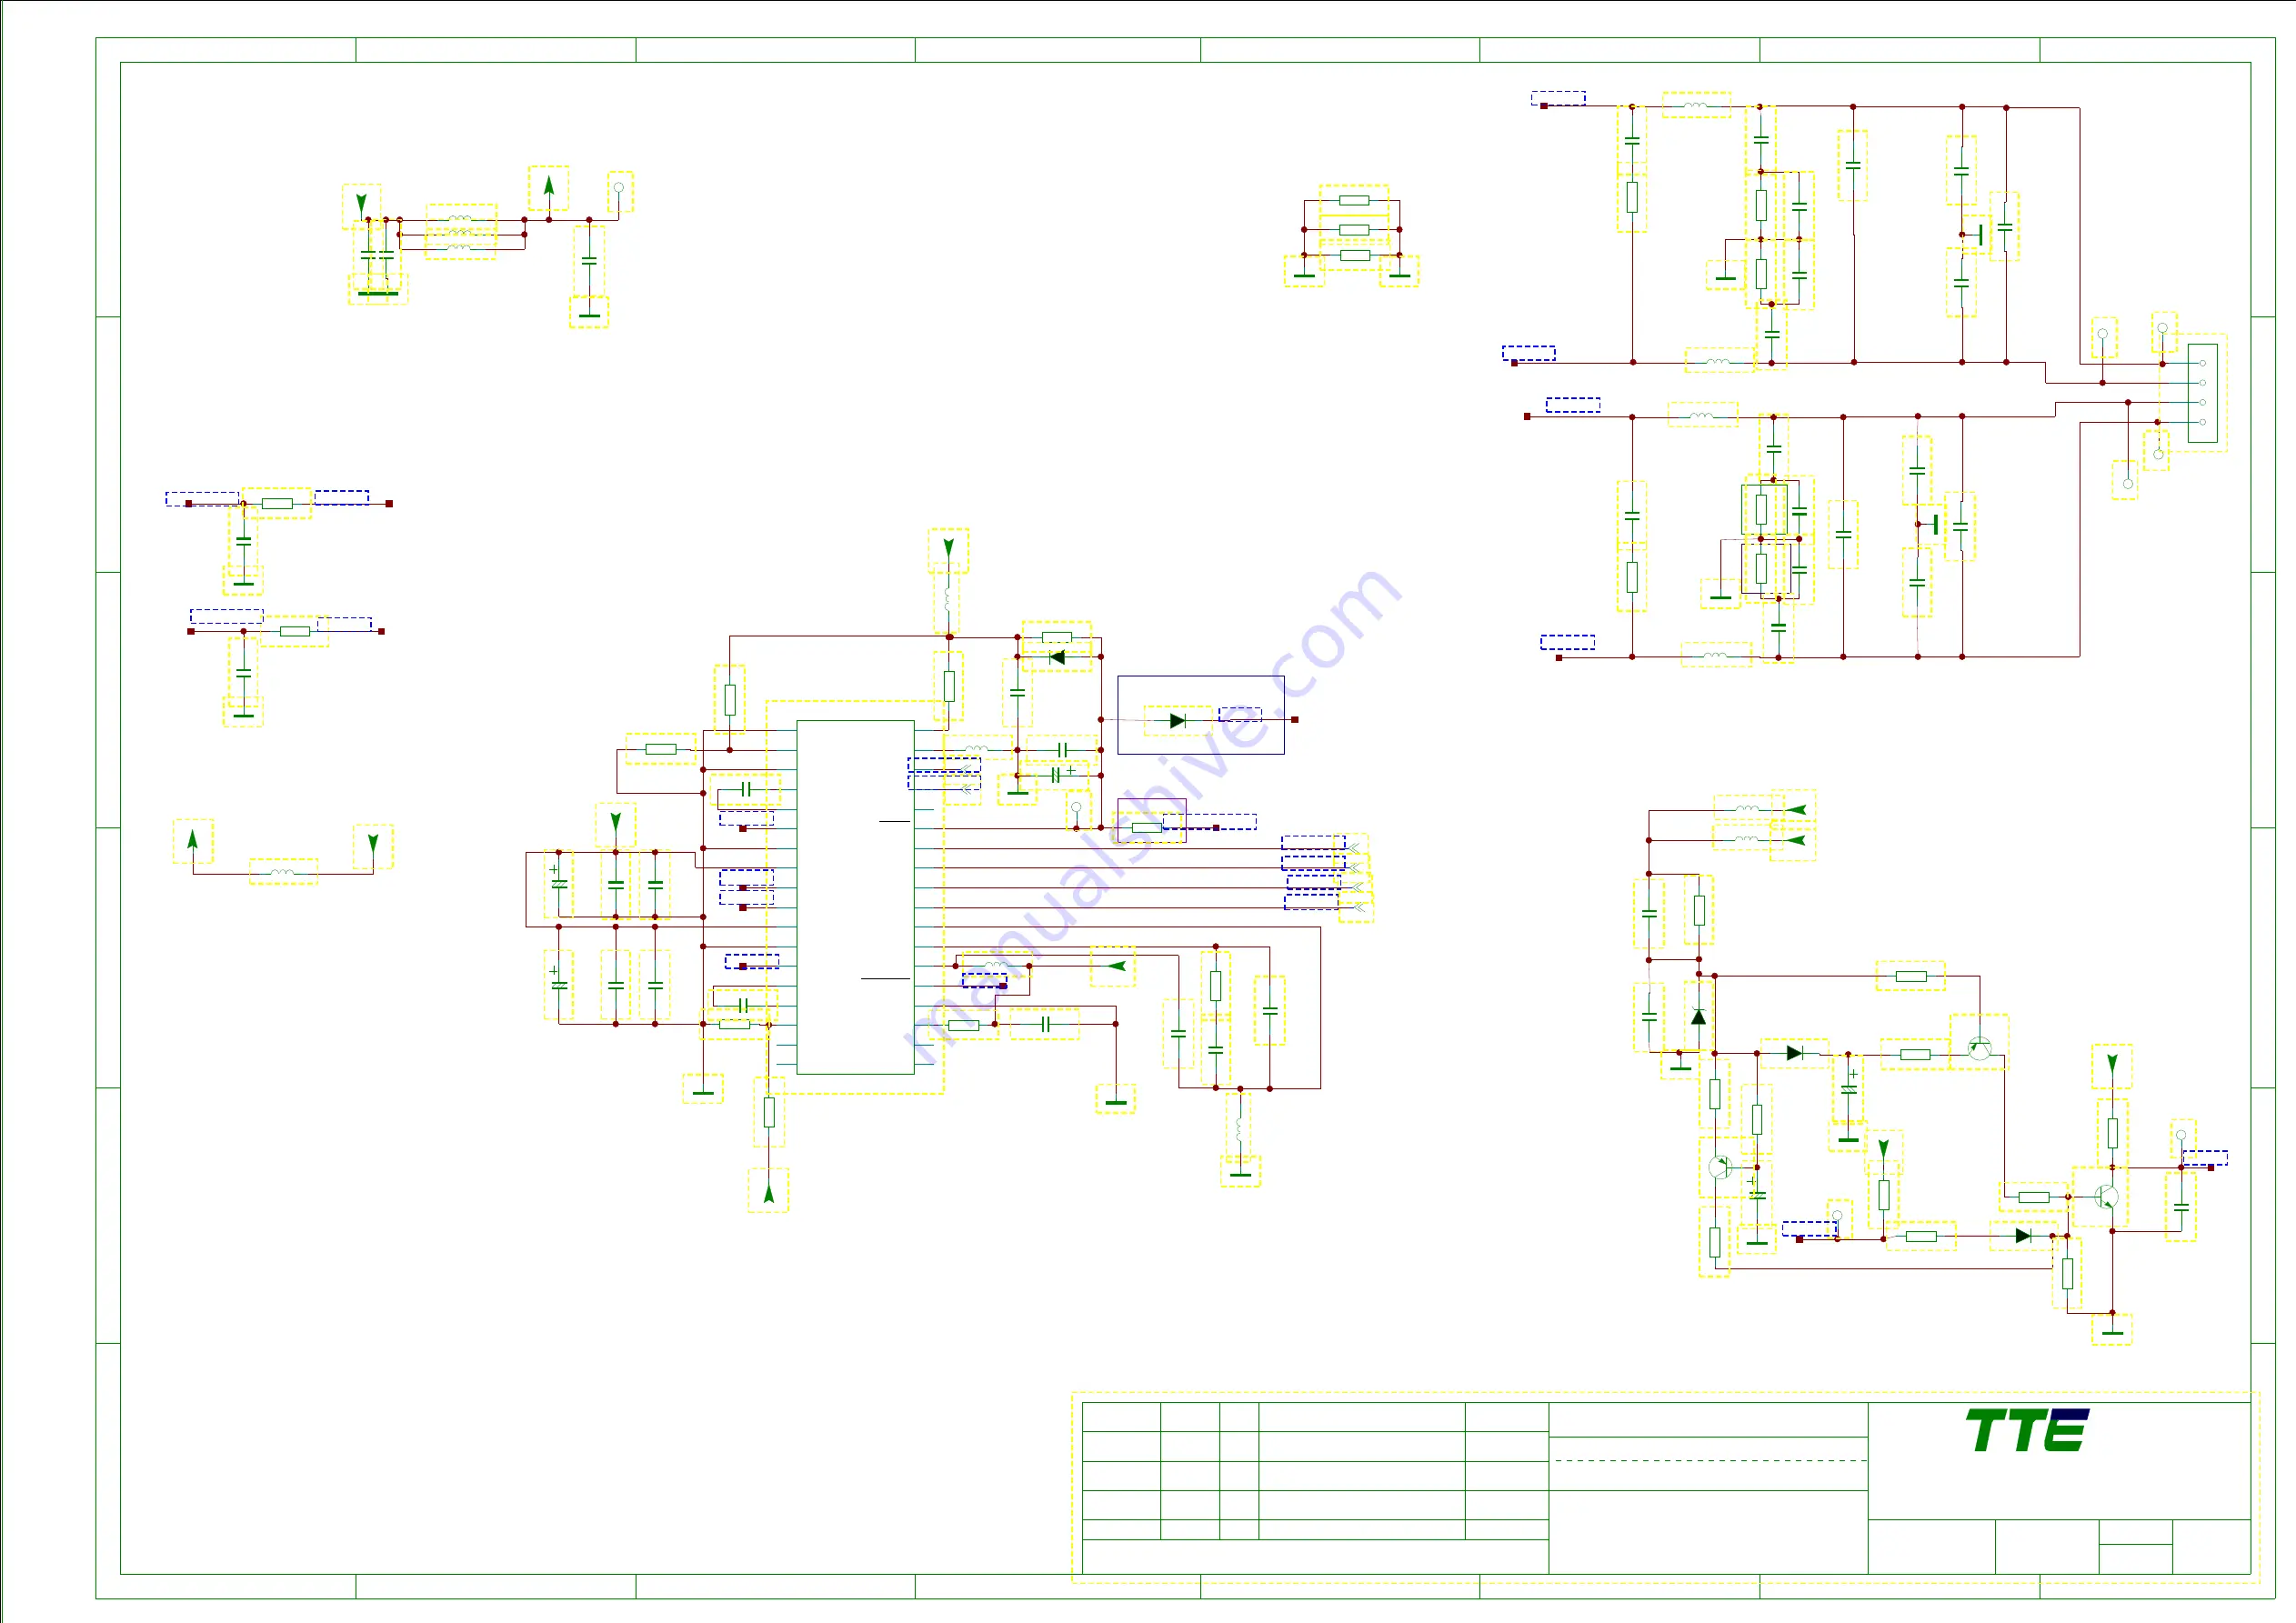Select the lower inductor fed by the two right-side arrows
This screenshot has width=2296, height=1623.
point(1745,838)
